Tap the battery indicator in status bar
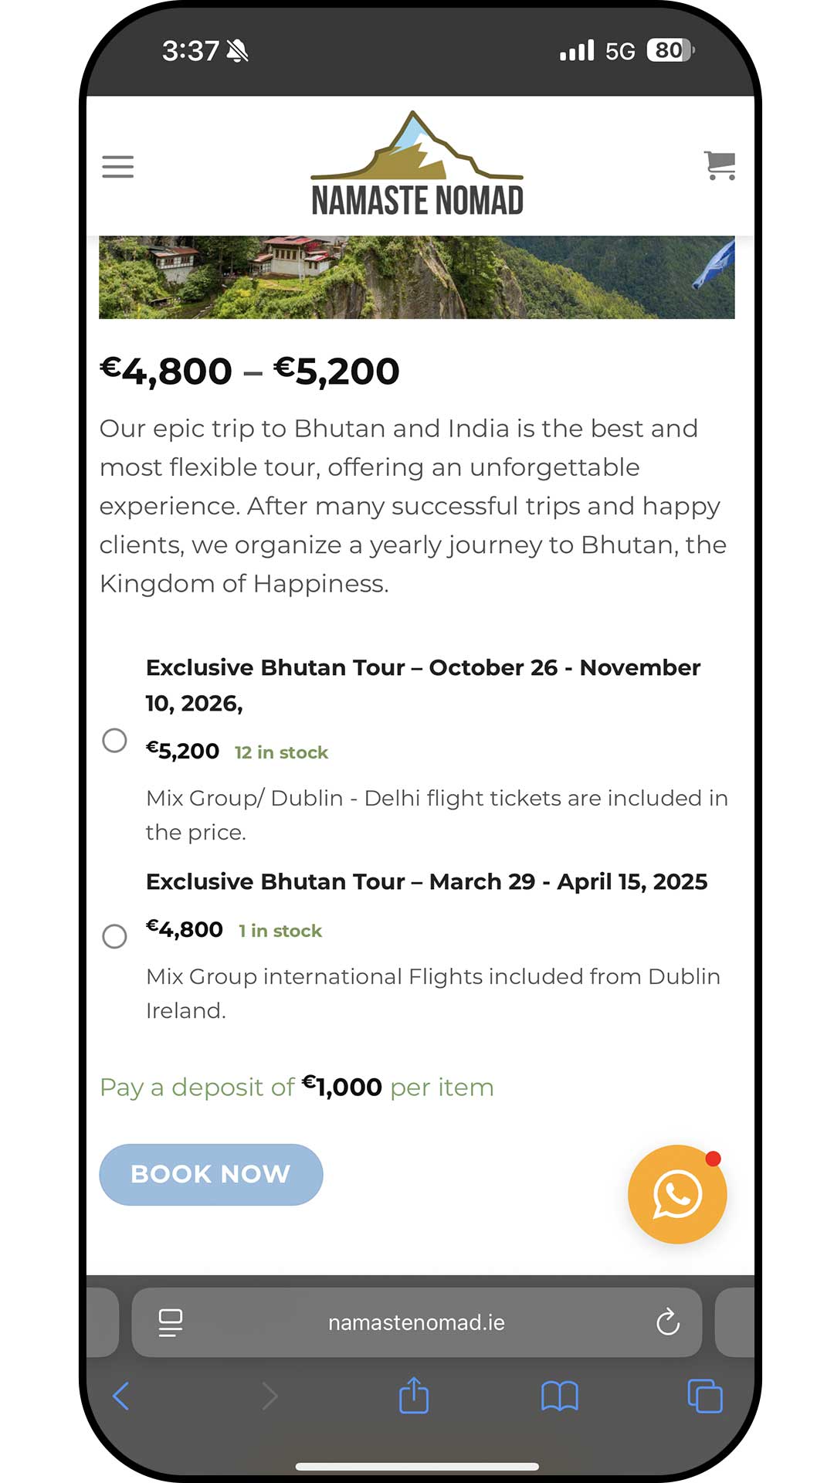Screen dimensions: 834x1483 click(671, 50)
